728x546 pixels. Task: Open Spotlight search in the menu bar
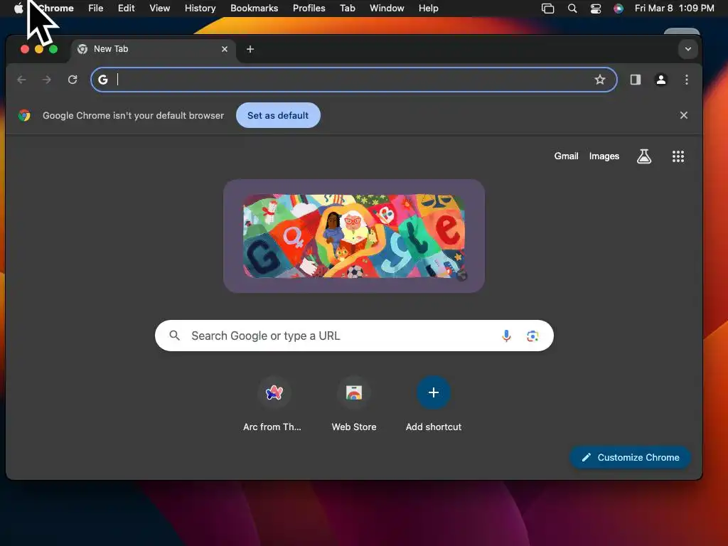coord(572,9)
